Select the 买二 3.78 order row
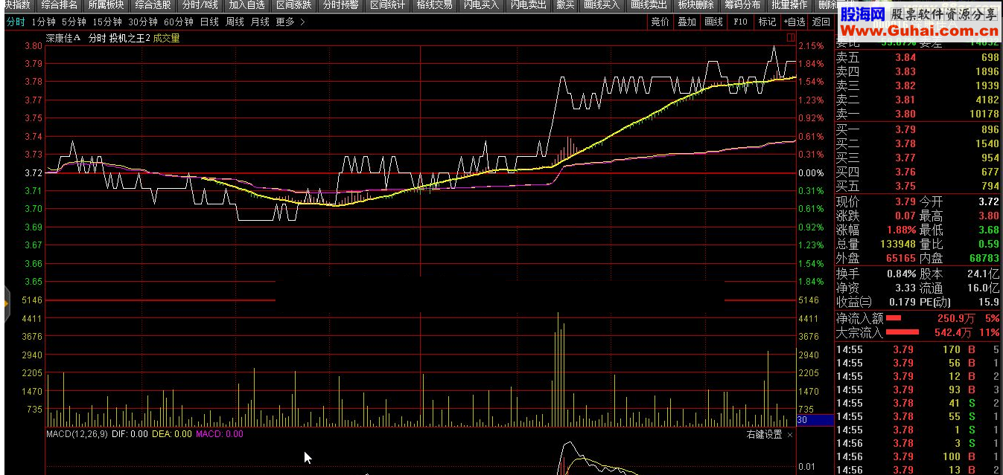This screenshot has height=475, width=1003. 918,144
